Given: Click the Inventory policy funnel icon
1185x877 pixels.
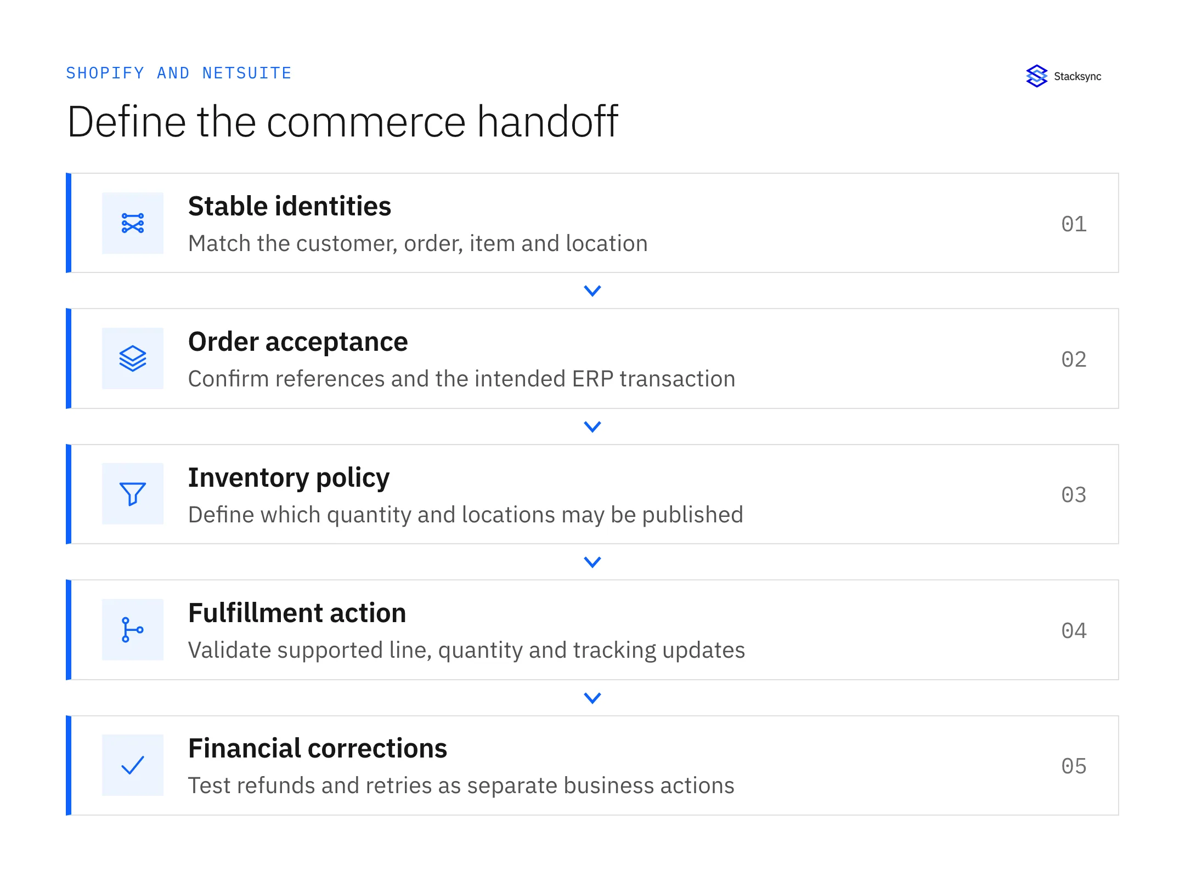Looking at the screenshot, I should pyautogui.click(x=133, y=494).
